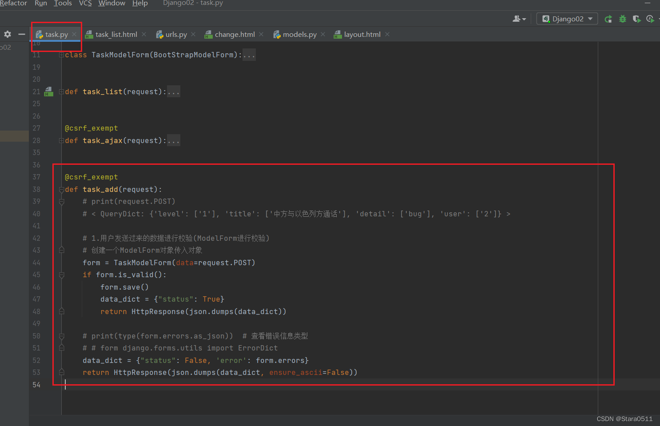660x426 pixels.
Task: Click the first @csrf_exempt decorator on line 27
Action: [x=91, y=128]
